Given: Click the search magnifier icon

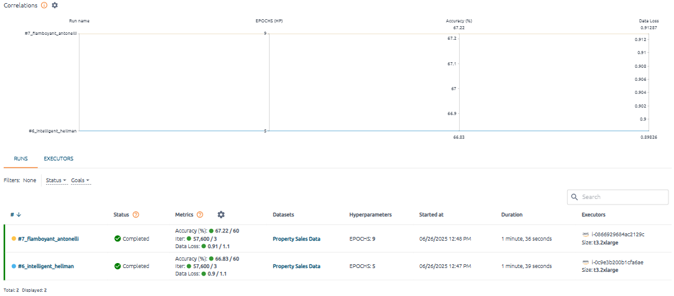Looking at the screenshot, I should 575,197.
